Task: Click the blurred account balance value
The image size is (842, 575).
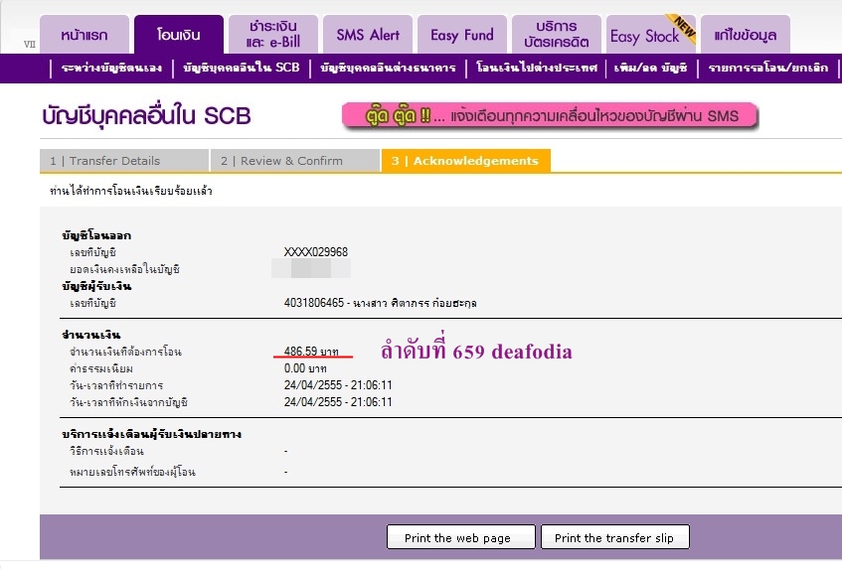Action: (x=311, y=268)
